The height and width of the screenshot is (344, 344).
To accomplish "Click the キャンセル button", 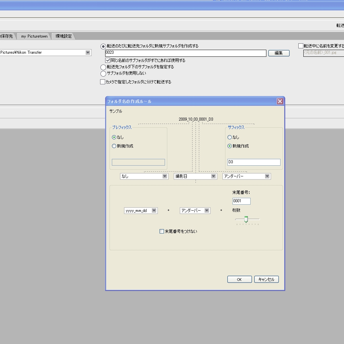I will point(266,279).
